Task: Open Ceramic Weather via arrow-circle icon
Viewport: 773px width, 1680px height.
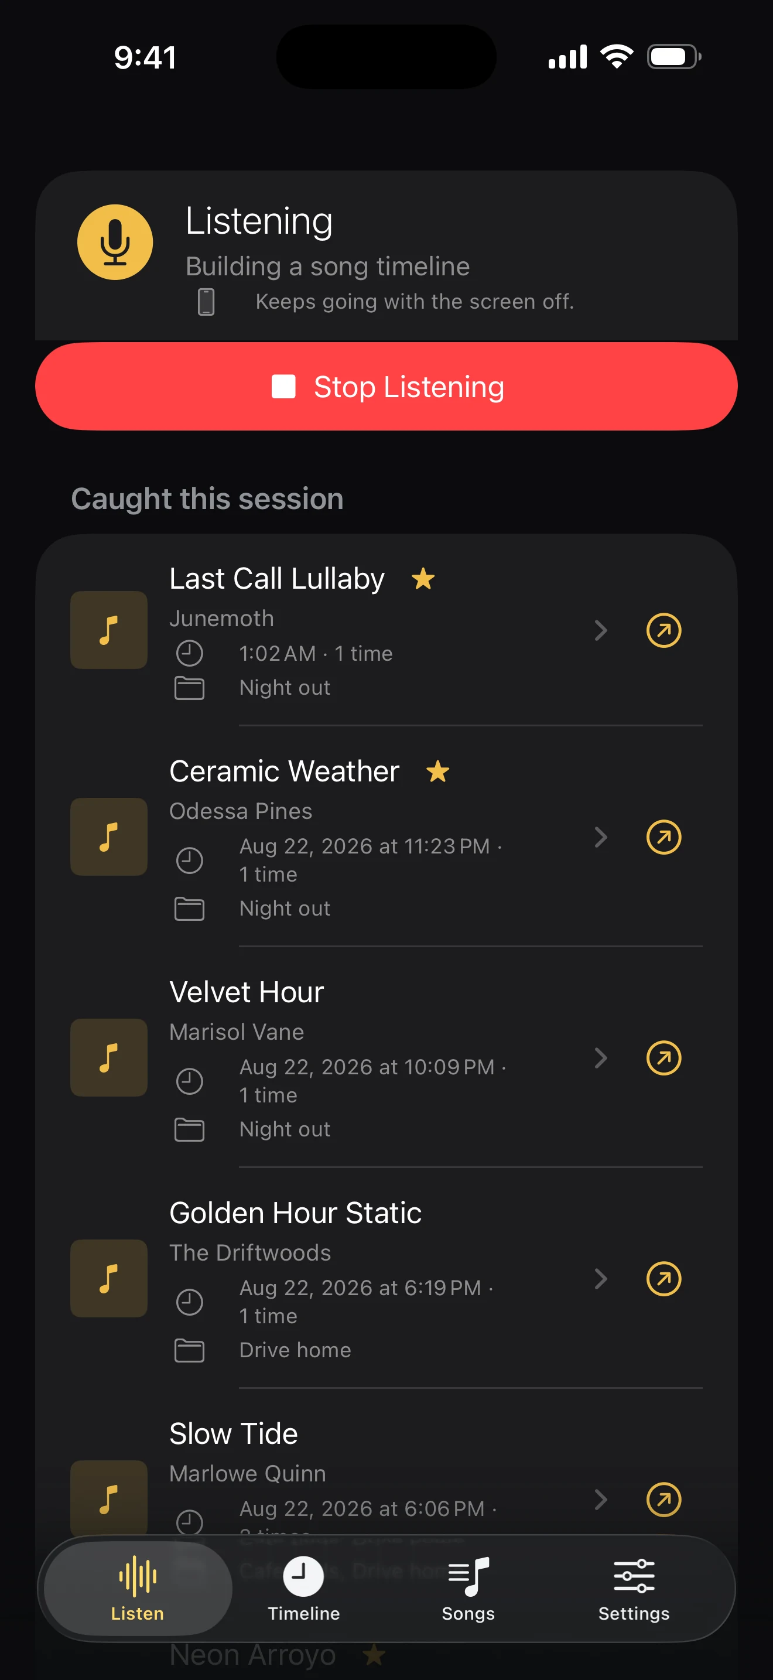Action: [663, 836]
